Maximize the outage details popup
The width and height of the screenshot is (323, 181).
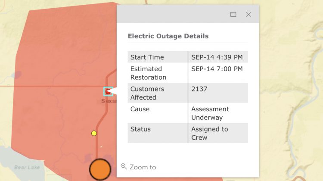click(x=233, y=14)
